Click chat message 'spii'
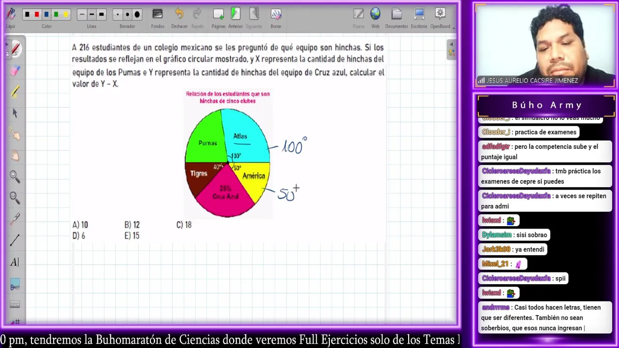Screen dimensions: 619x348 tap(560, 278)
